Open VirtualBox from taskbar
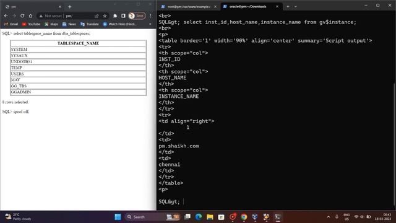The height and width of the screenshot is (223, 396). coord(255,217)
